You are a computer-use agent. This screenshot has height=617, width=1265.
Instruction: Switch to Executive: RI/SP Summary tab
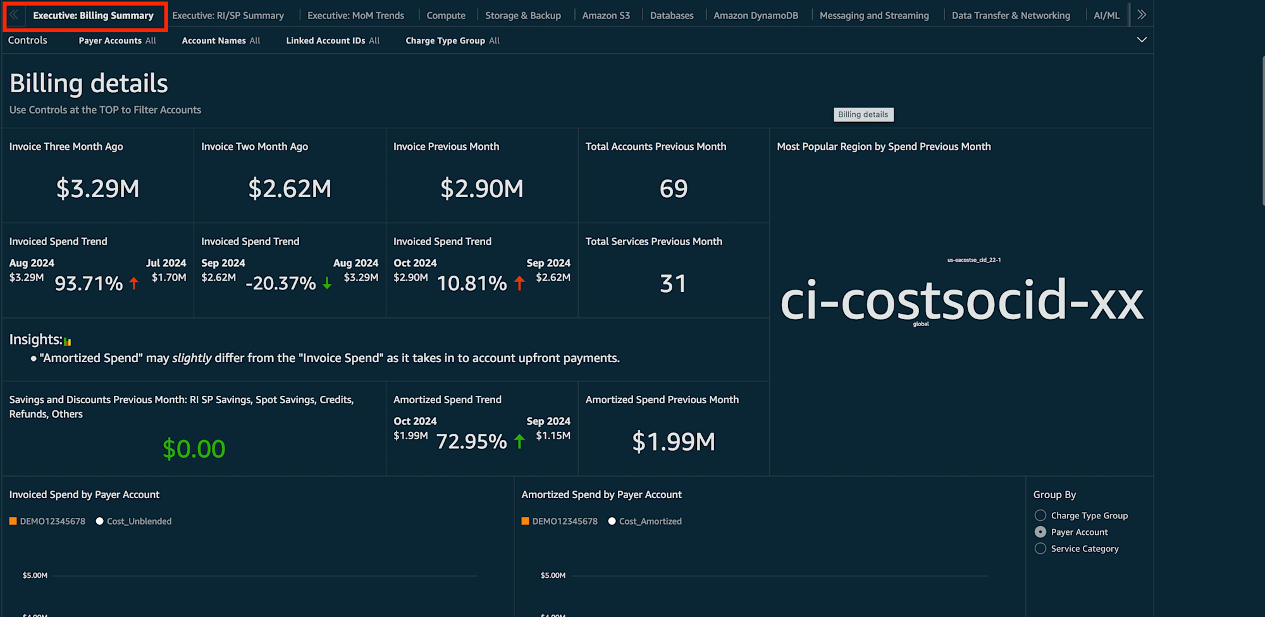tap(228, 15)
